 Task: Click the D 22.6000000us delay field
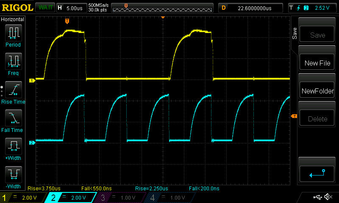pos(250,8)
